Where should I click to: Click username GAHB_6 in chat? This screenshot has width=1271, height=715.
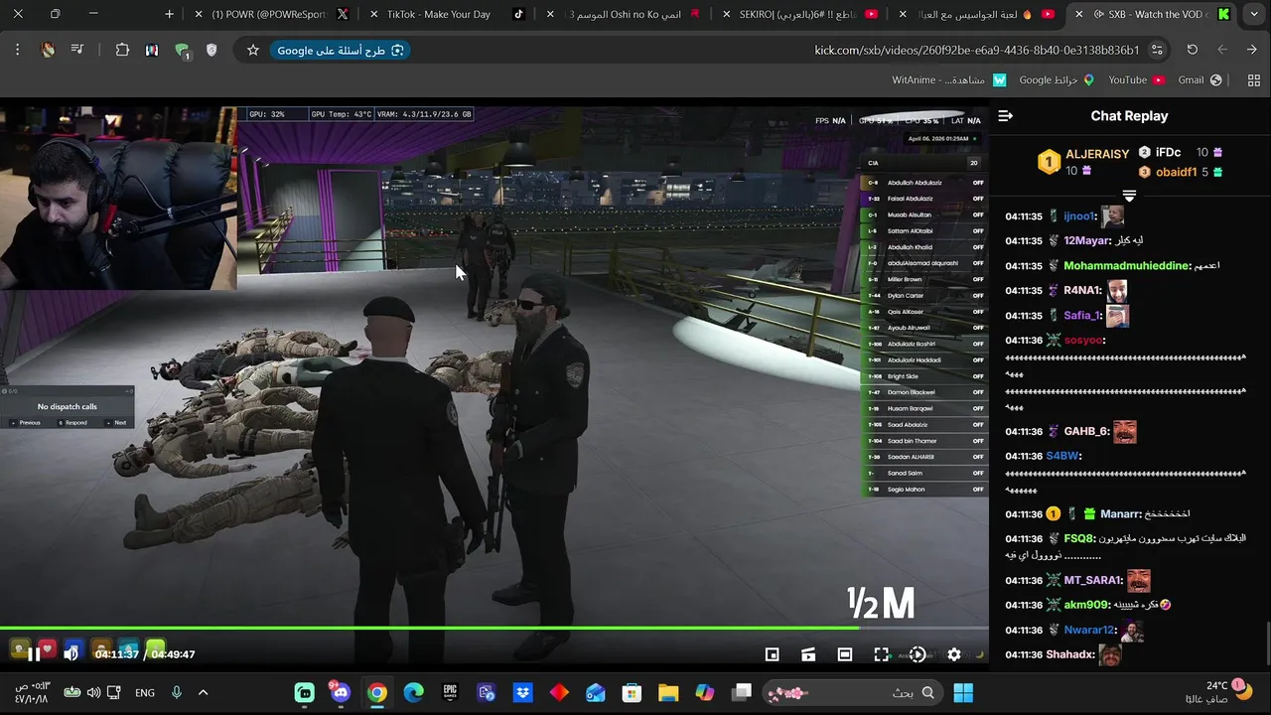click(1086, 432)
